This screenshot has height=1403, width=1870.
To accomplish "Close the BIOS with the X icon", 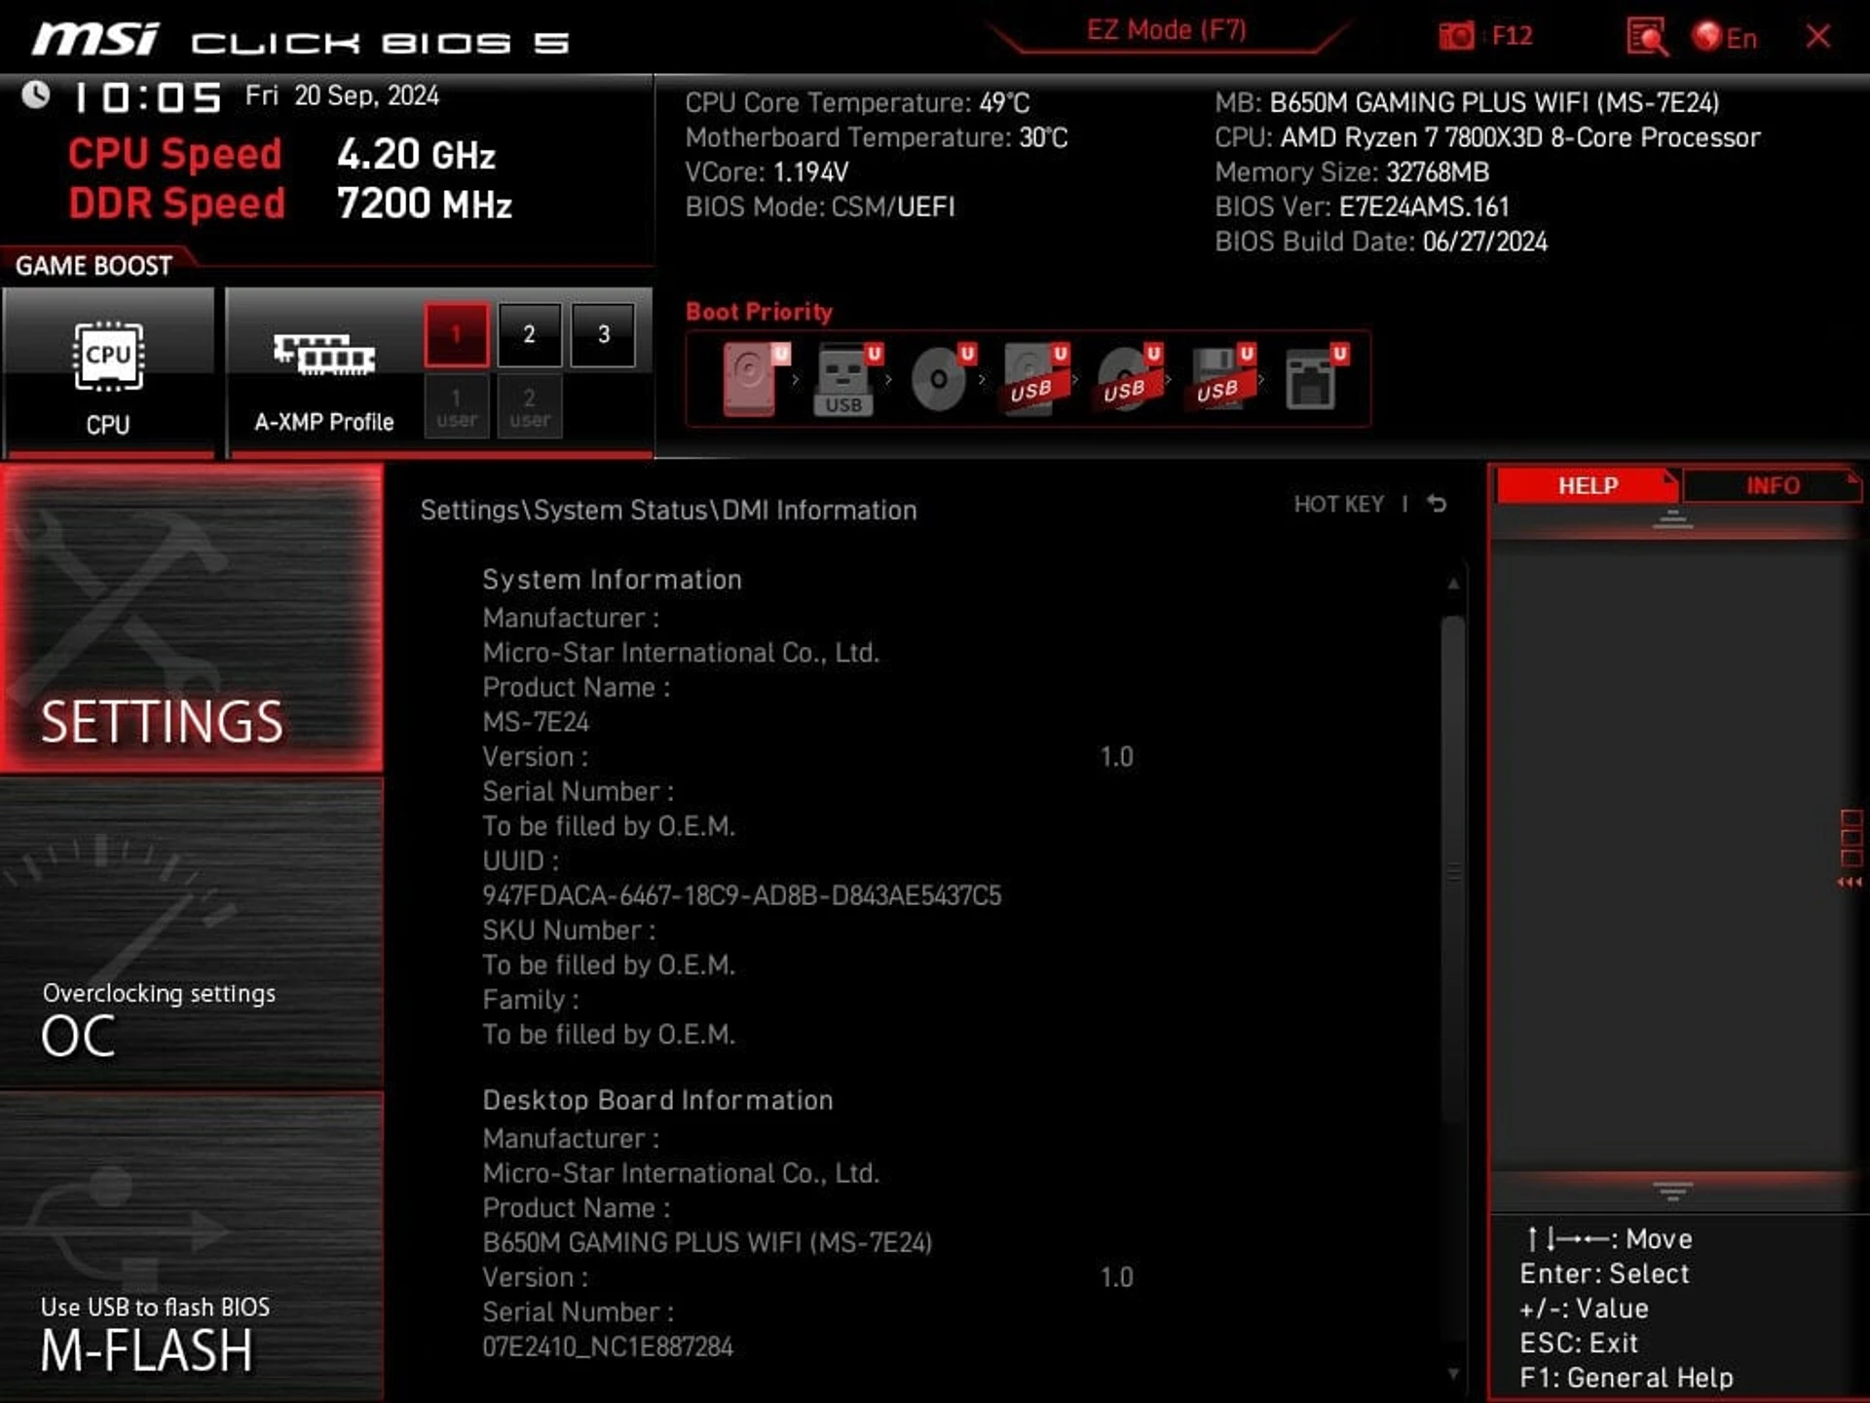I will click(x=1817, y=37).
